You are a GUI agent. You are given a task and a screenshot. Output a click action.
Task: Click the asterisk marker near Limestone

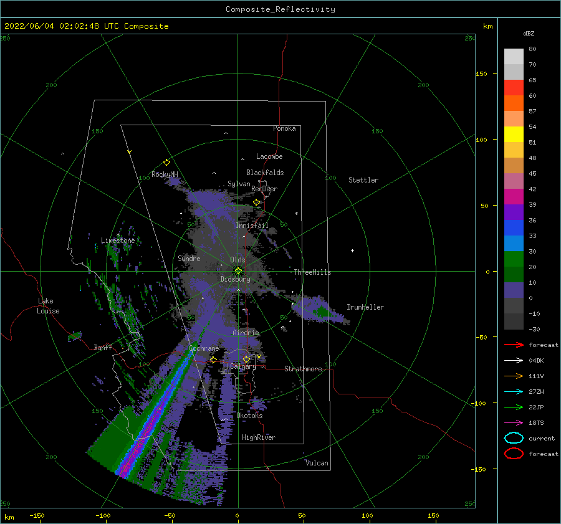(118, 235)
